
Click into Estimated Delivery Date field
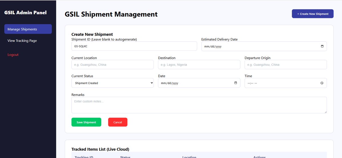pyautogui.click(x=264, y=46)
